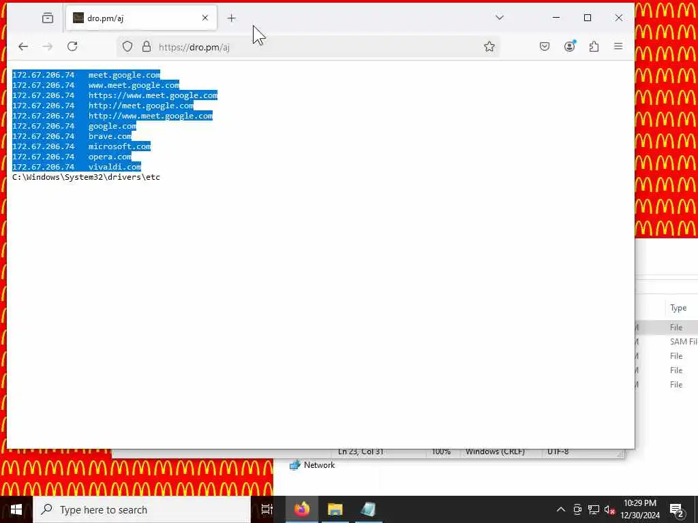The width and height of the screenshot is (698, 523).
Task: Go back using the browser back arrow
Action: (23, 46)
